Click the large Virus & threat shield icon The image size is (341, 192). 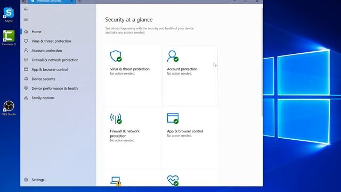coord(116,56)
